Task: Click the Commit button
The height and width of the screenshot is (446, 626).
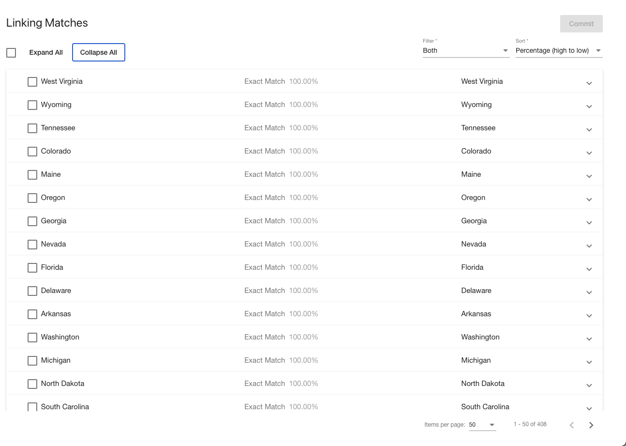Action: point(581,24)
